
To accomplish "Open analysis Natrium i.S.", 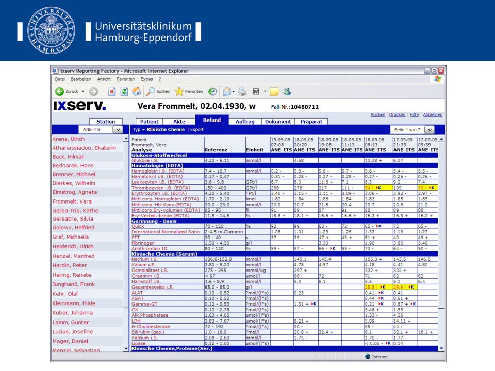I will tap(144, 259).
